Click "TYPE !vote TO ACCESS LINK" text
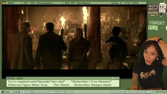The image size is (167, 94). tap(131, 92)
